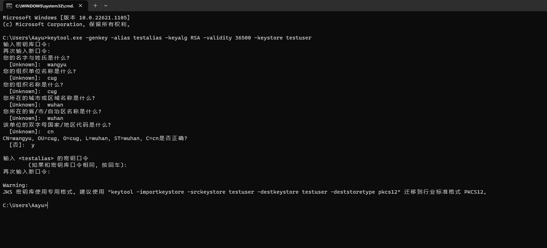Image resolution: width=547 pixels, height=248 pixels.
Task: Click the country code answer cn
Action: [x=50, y=132]
